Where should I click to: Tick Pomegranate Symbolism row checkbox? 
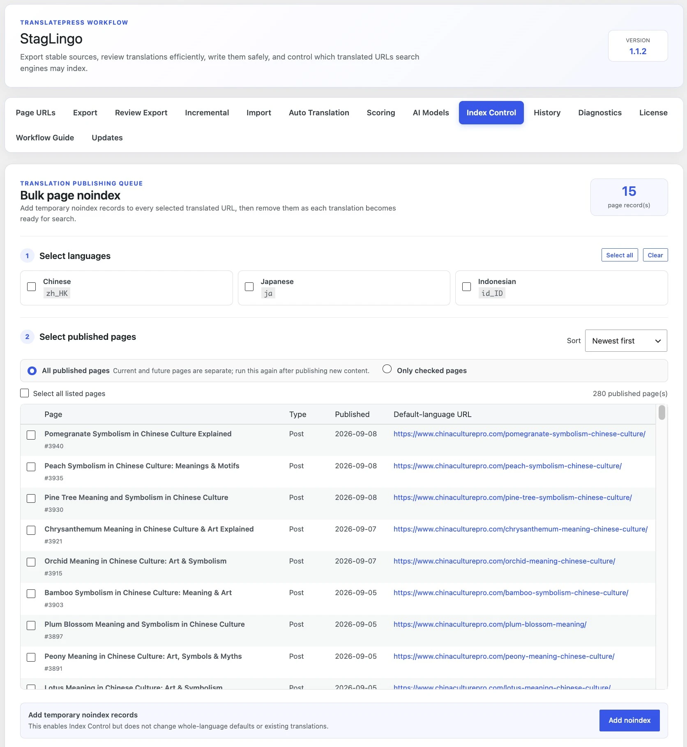tap(31, 435)
